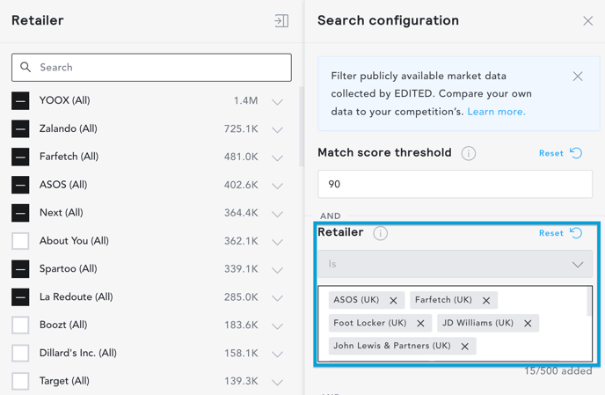This screenshot has width=605, height=395.
Task: Toggle the La Redoute (All) checkbox
Action: (20, 297)
